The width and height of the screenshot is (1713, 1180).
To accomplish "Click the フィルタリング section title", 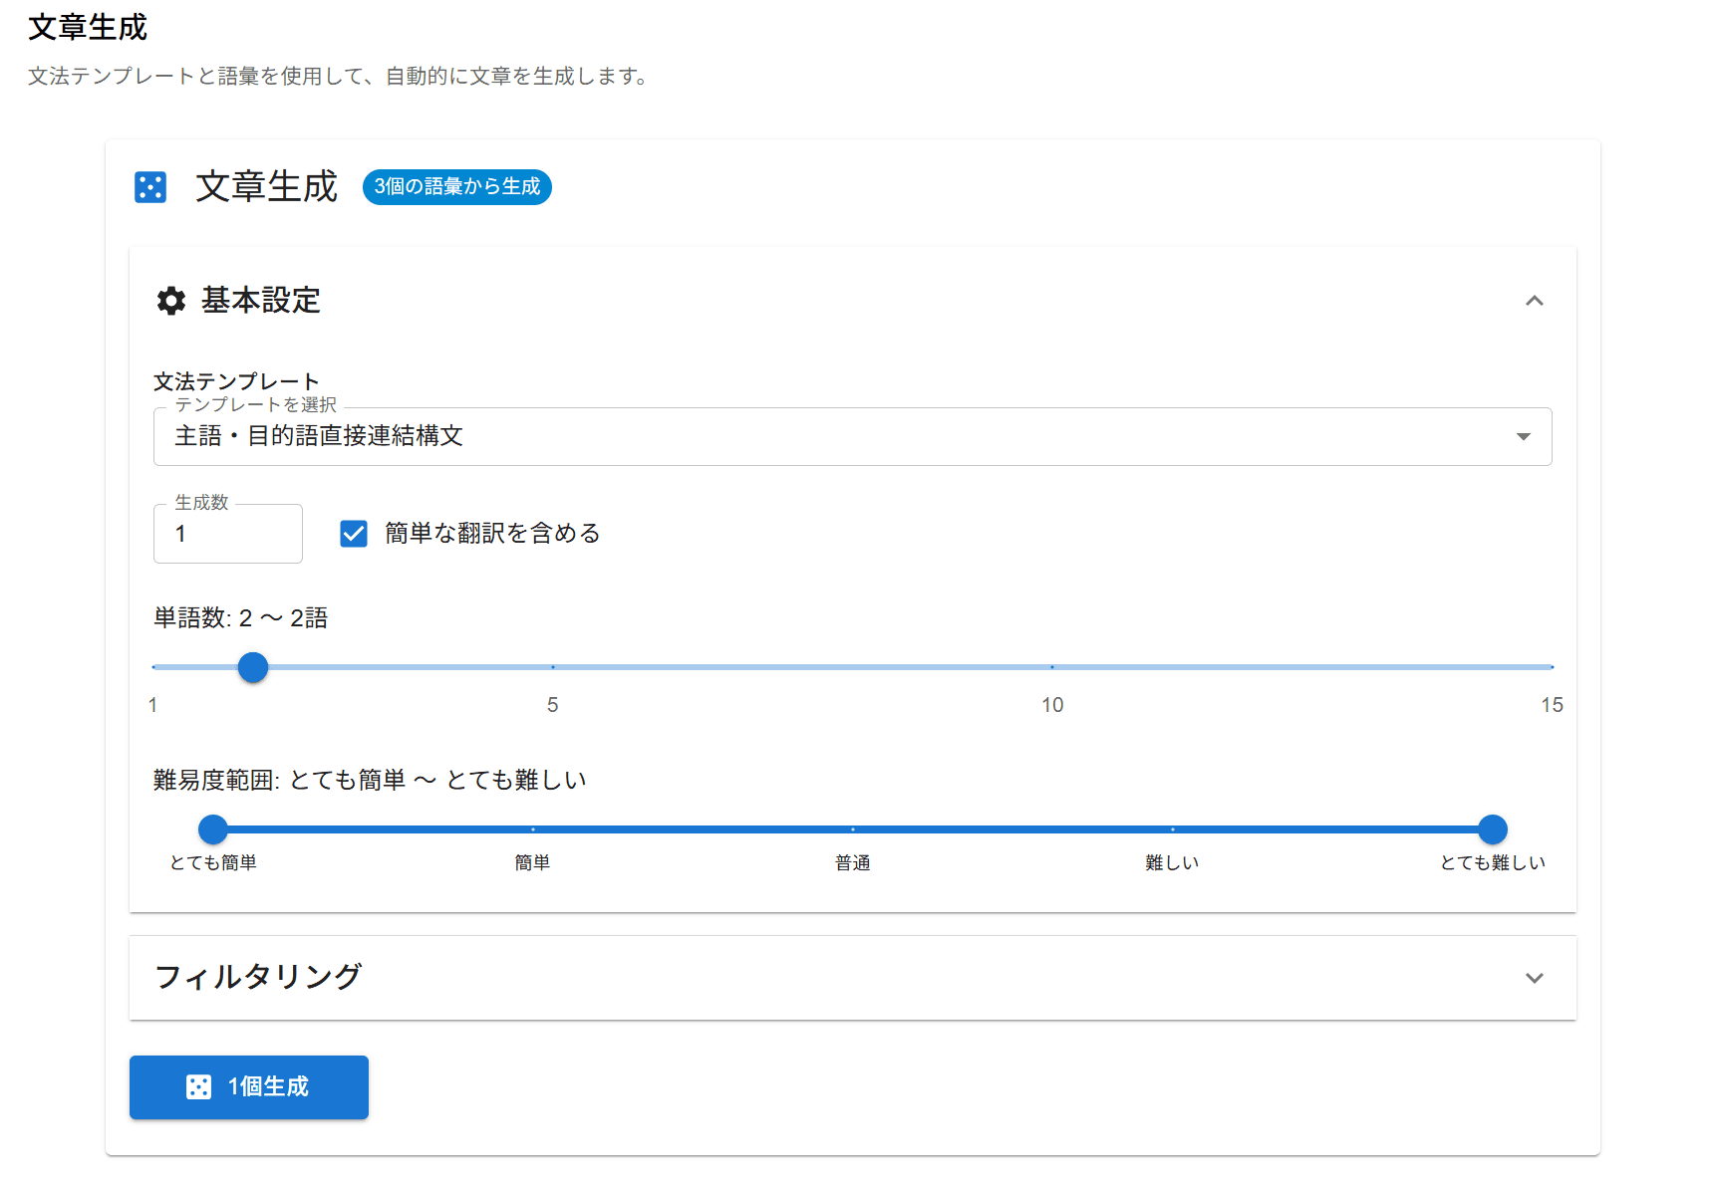I will coord(258,977).
